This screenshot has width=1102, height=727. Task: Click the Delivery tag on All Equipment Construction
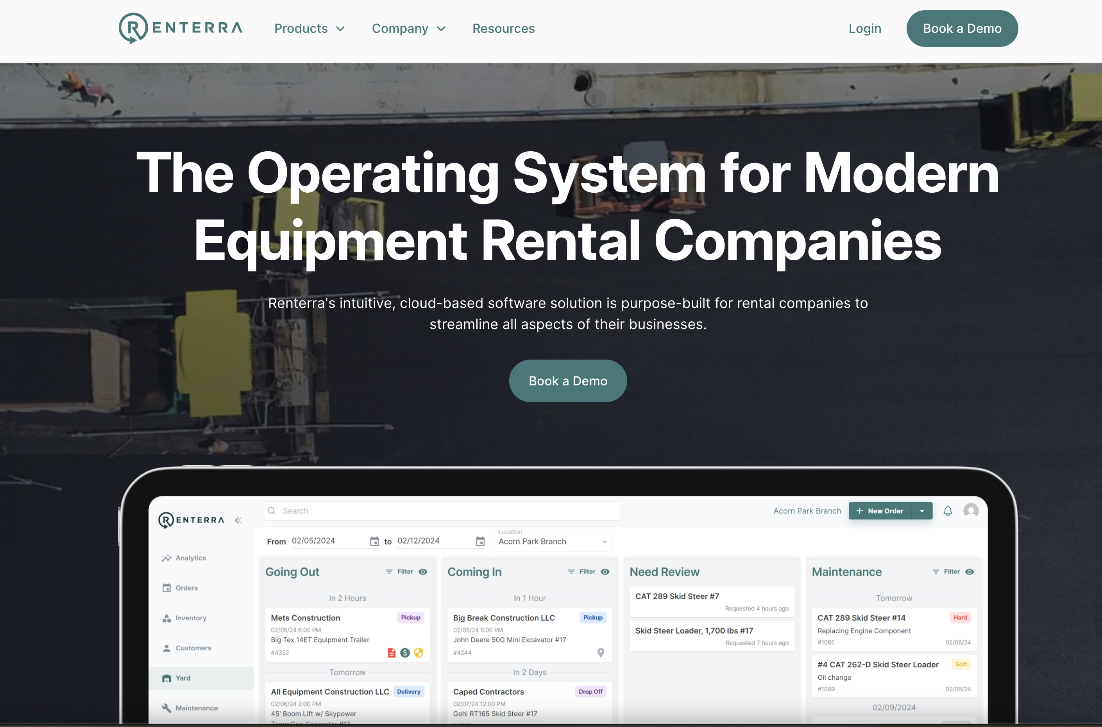pyautogui.click(x=408, y=692)
